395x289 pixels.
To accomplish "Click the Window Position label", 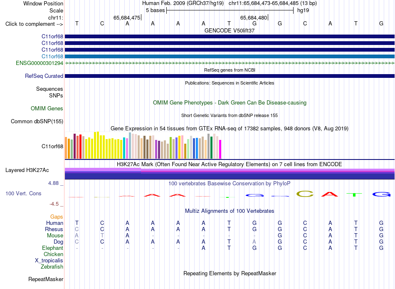I will (43, 3).
